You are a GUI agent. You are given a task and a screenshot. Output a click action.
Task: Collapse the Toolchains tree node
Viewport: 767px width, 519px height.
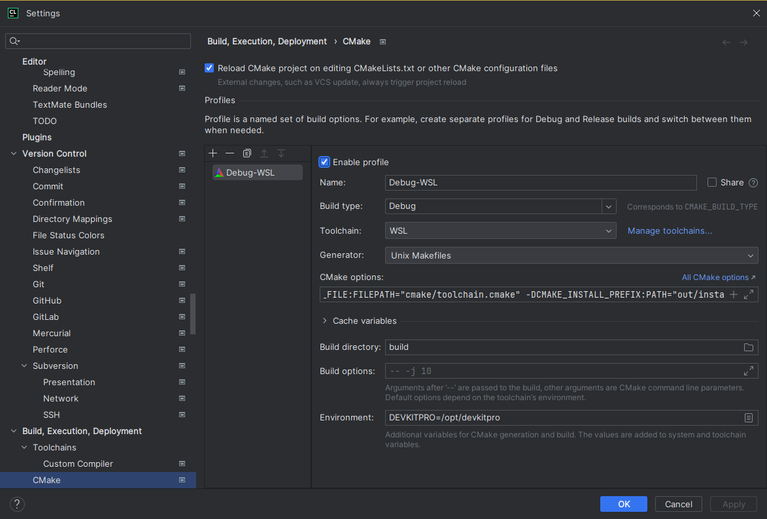click(24, 447)
